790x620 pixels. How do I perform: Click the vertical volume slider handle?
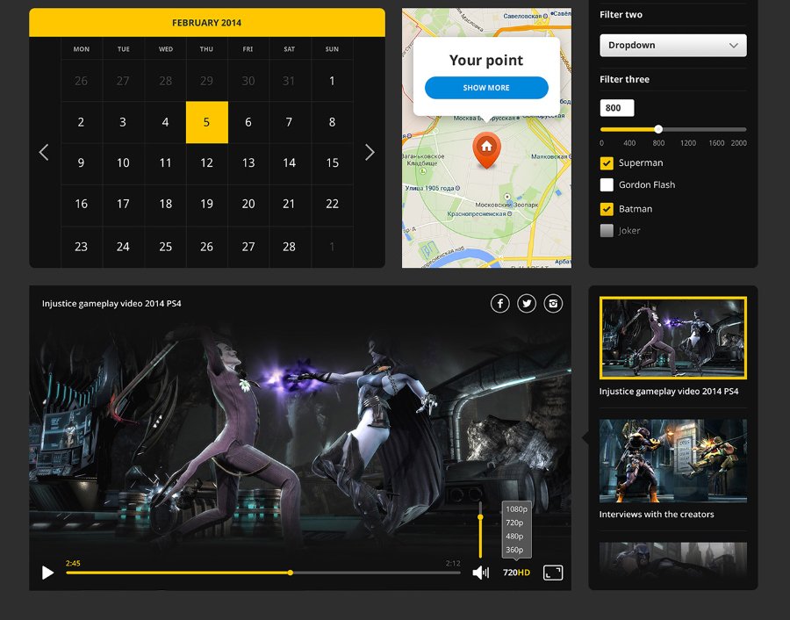(x=480, y=517)
